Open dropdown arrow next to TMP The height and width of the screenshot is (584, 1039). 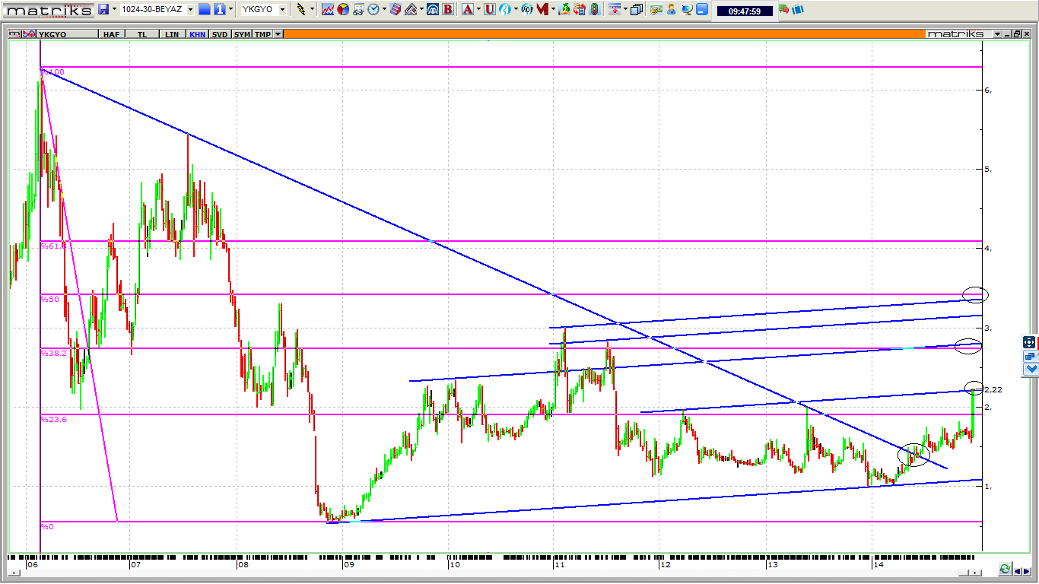click(278, 34)
